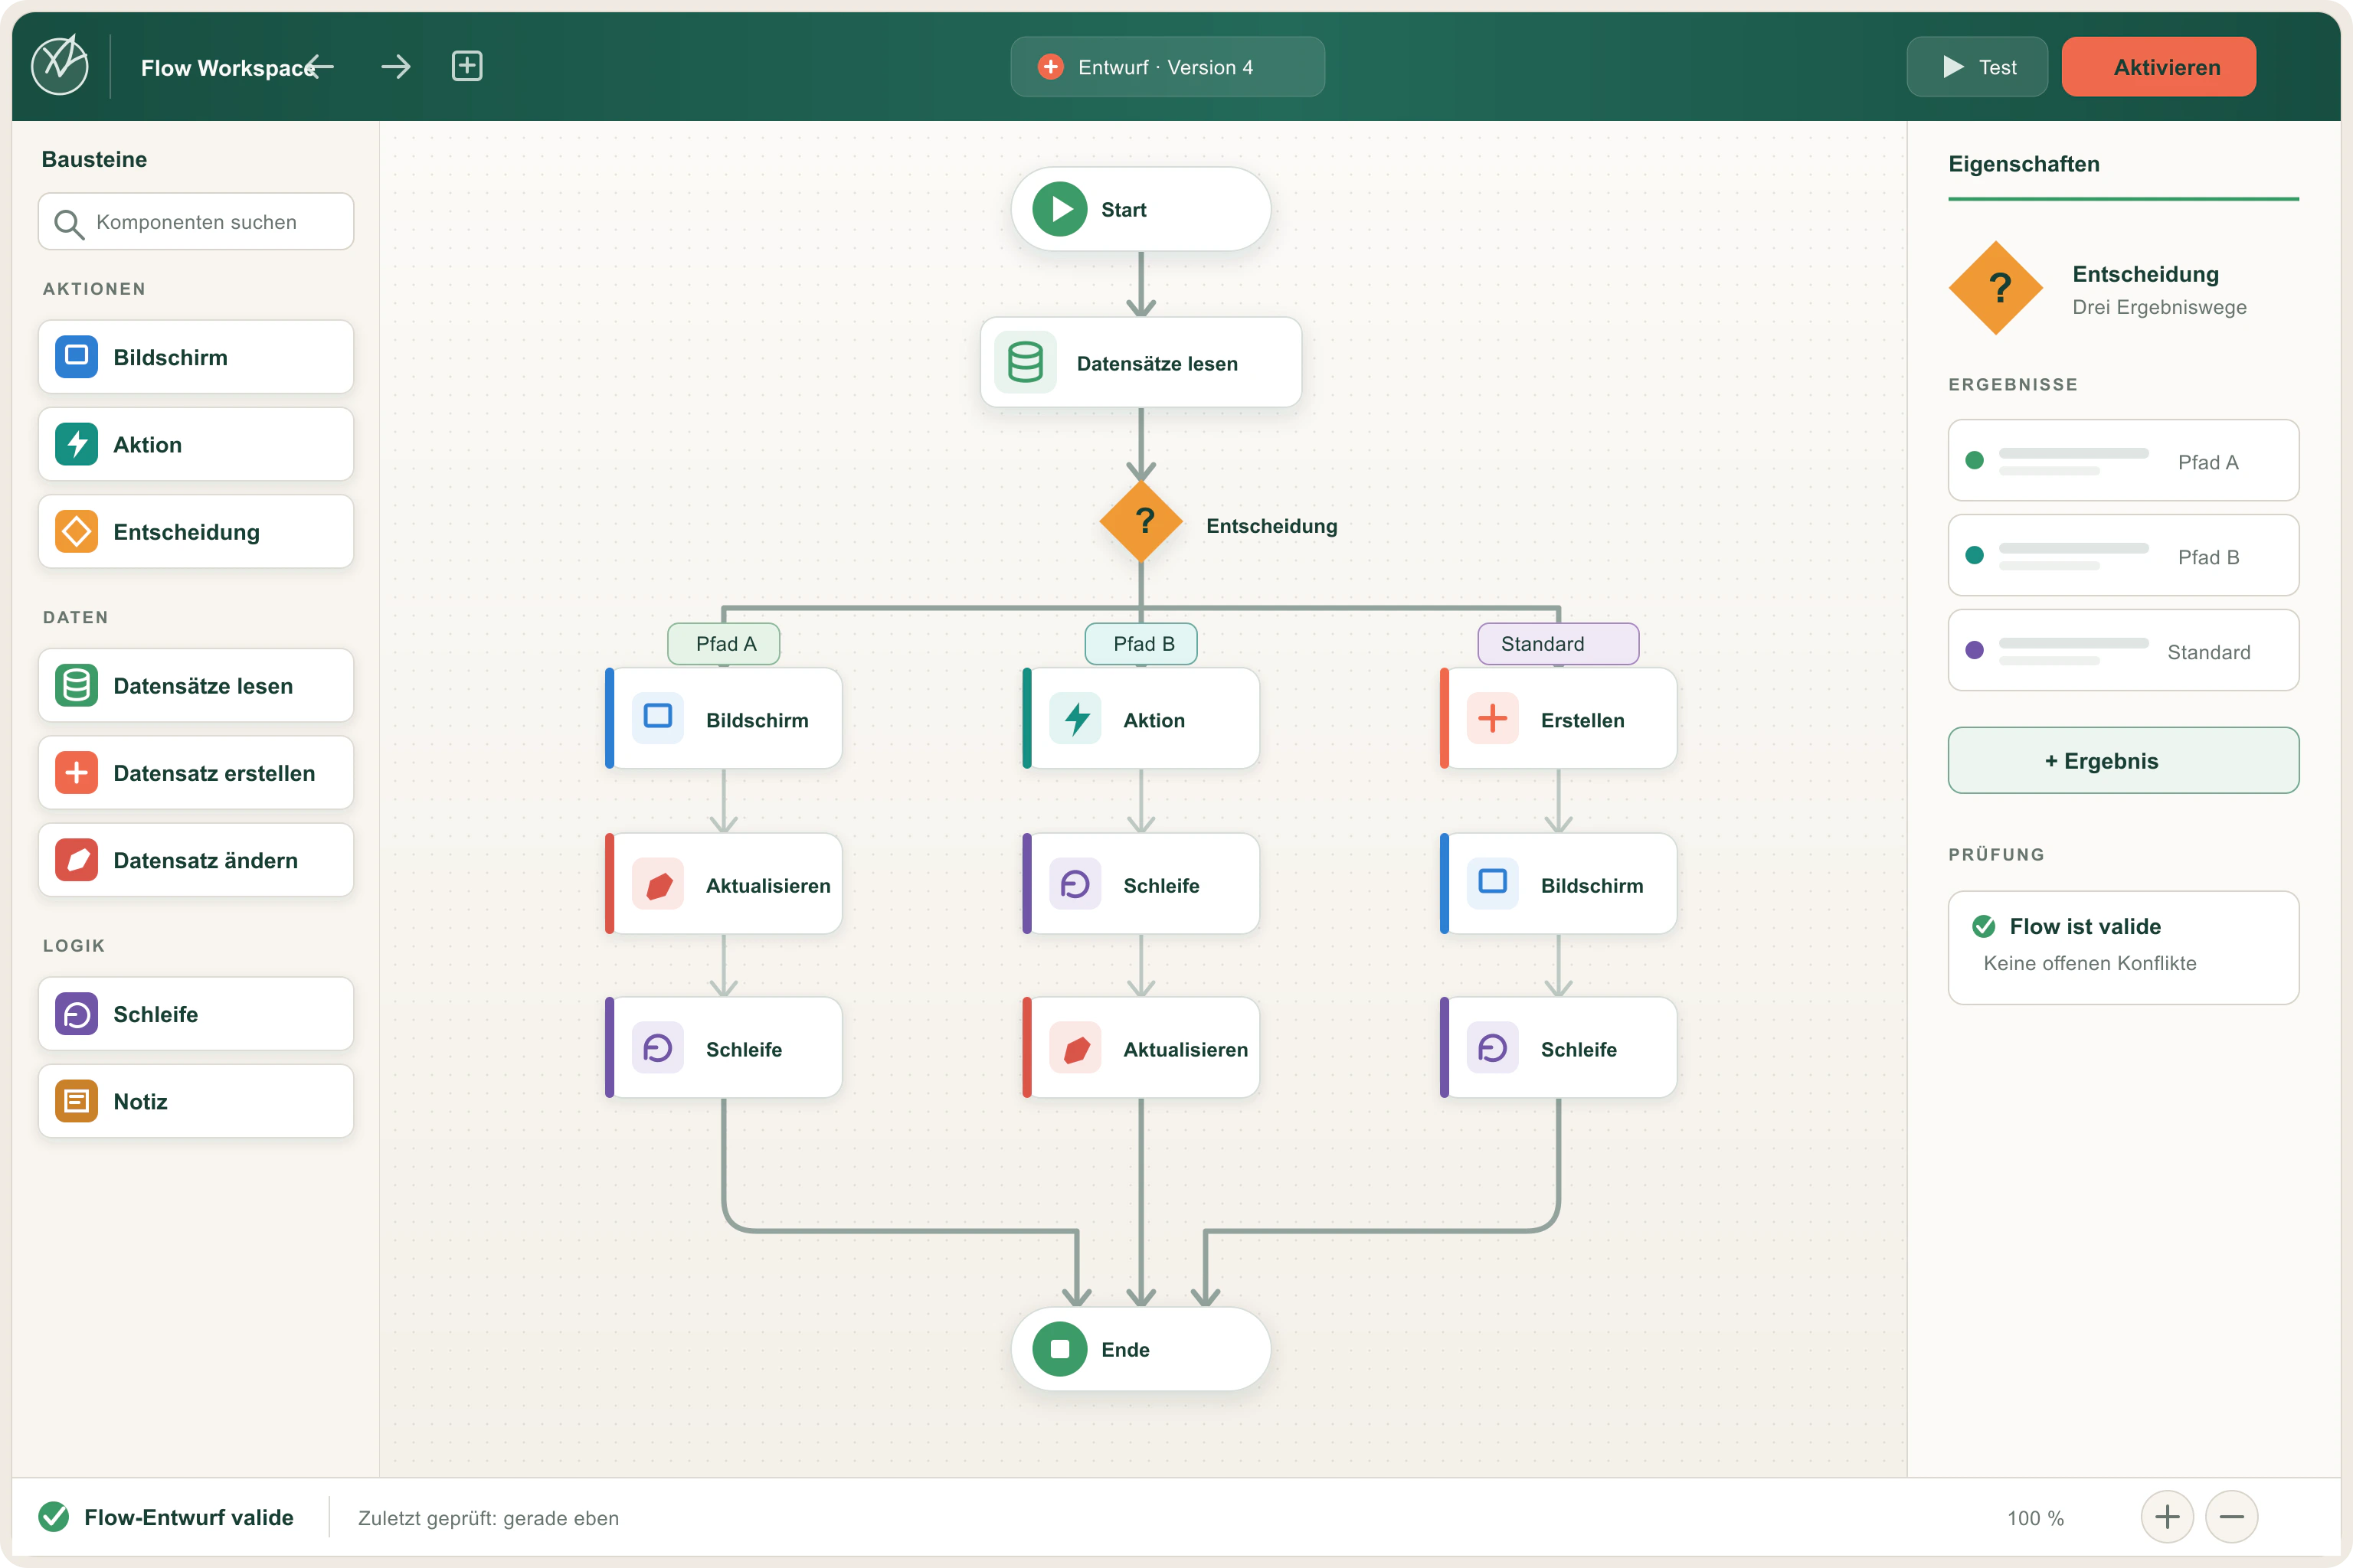Click the Datensätze lesen node on canvas
2353x1568 pixels.
point(1141,362)
